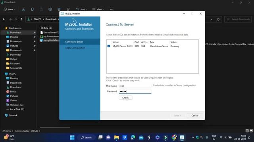This screenshot has width=254, height=142.
Task: Open the View dropdown in File Explorer
Action: pos(98,9)
